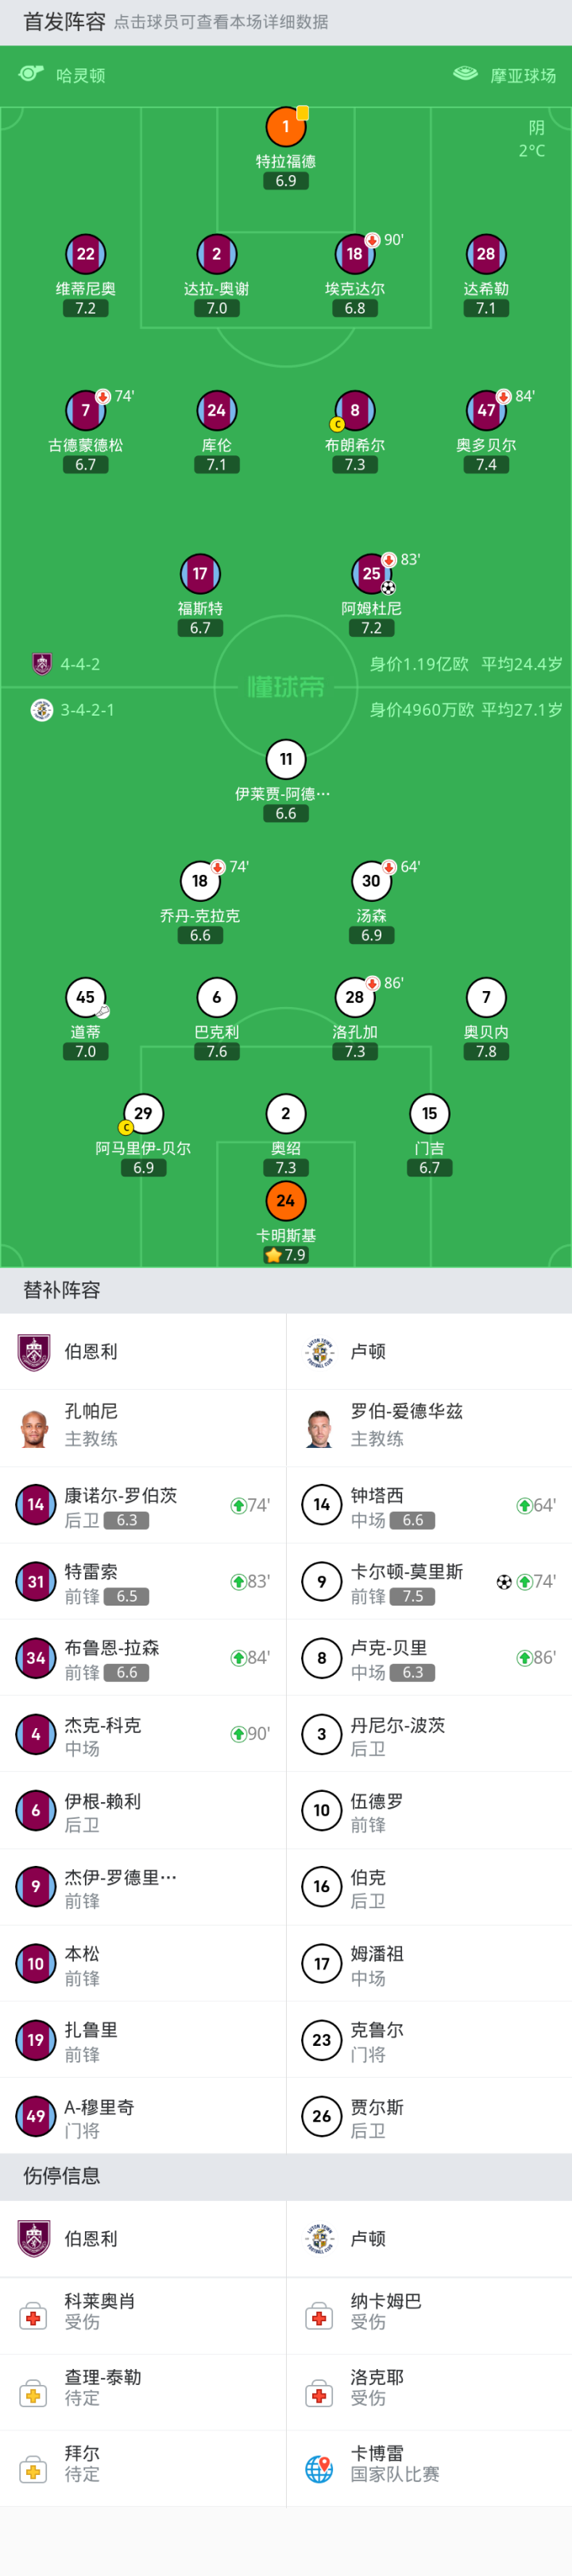This screenshot has height=2576, width=572.
Task: Open player 阿姆杜尼 number 25 badge
Action: [x=371, y=573]
